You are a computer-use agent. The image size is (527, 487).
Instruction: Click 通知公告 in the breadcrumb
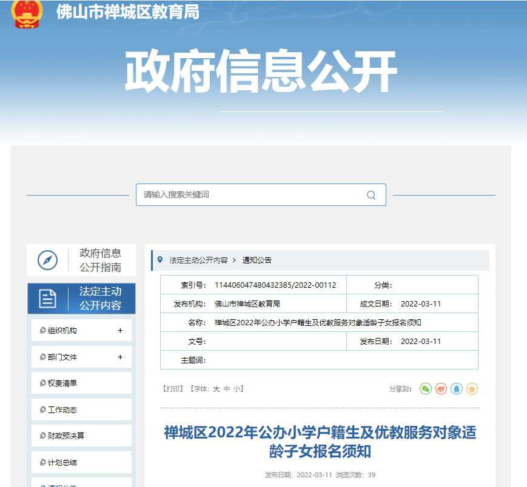(x=257, y=260)
